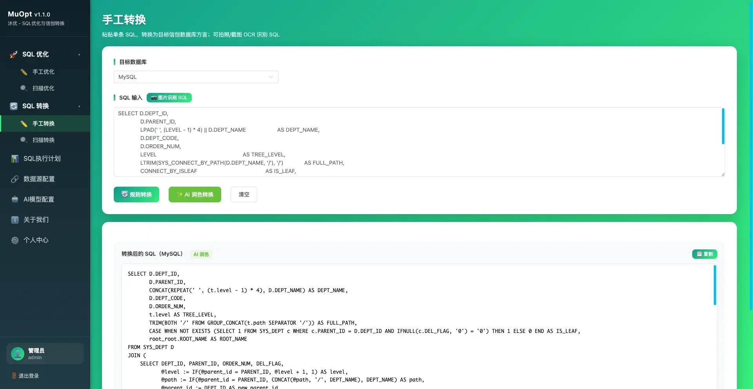Open SQL执行计划 menu item
Image resolution: width=753 pixels, height=389 pixels.
45,159
